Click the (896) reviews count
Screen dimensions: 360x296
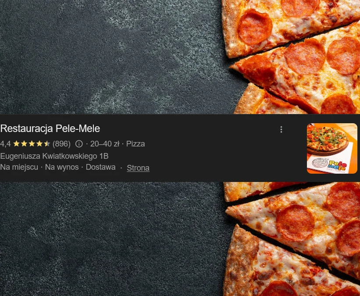click(61, 144)
